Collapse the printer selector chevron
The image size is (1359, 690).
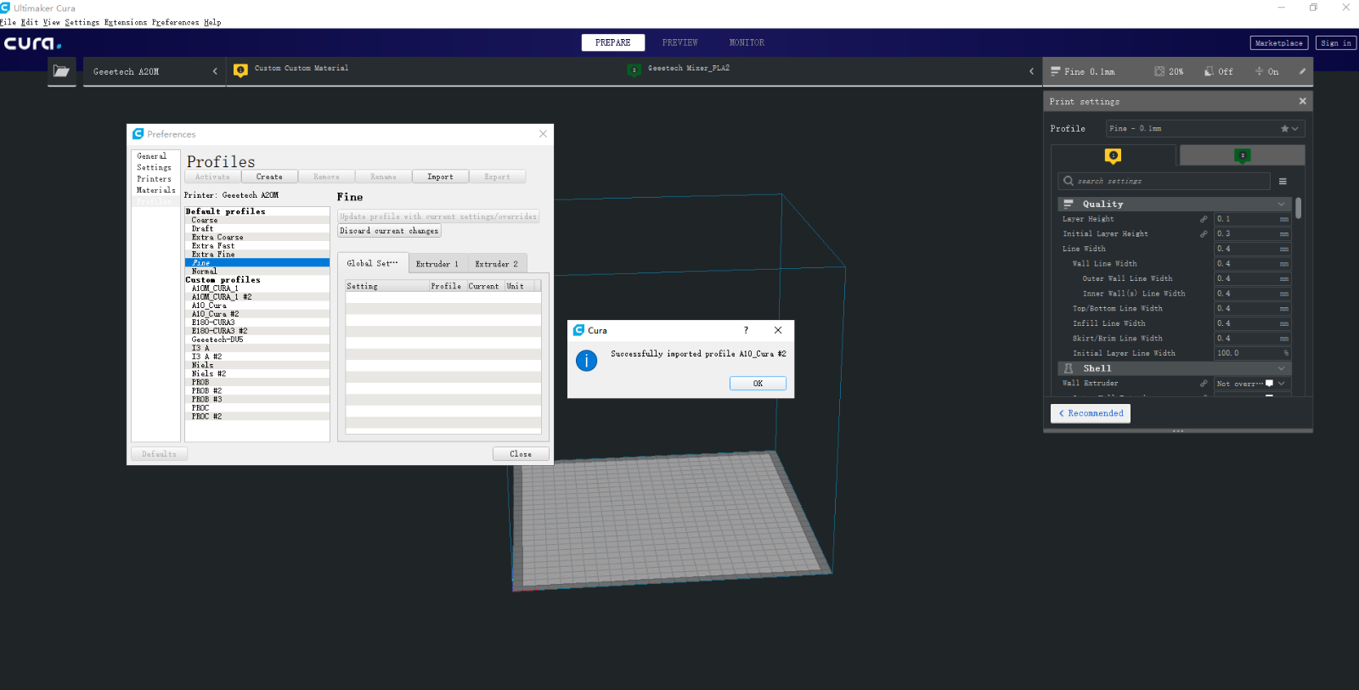click(215, 71)
